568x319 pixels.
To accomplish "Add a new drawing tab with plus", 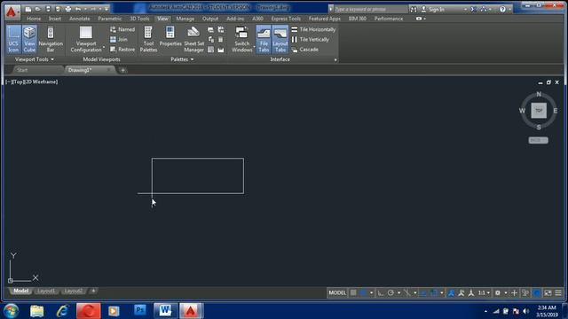I will (122, 70).
